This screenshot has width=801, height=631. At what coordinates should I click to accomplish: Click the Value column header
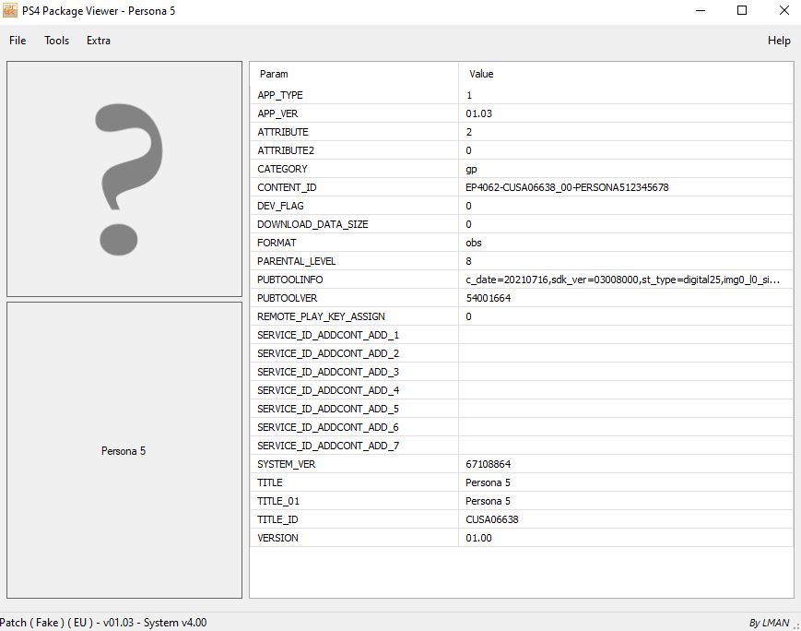click(x=481, y=74)
